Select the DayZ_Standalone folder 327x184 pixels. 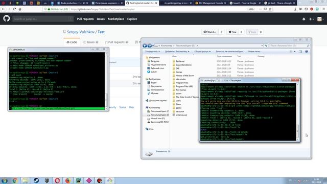pyautogui.click(x=183, y=65)
